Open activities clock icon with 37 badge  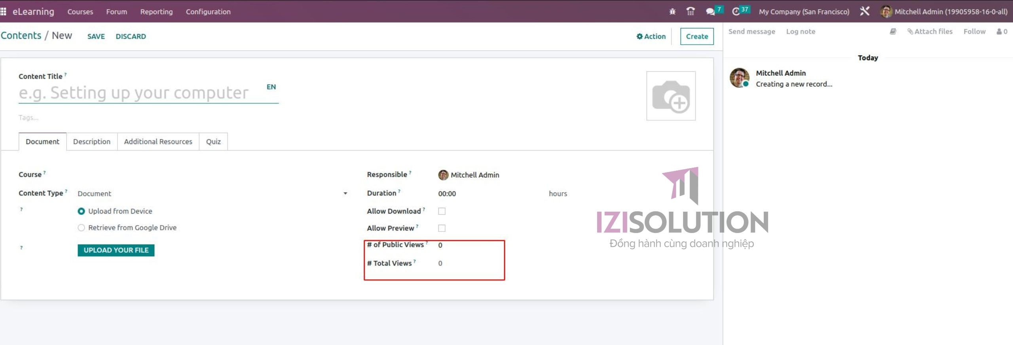[740, 11]
